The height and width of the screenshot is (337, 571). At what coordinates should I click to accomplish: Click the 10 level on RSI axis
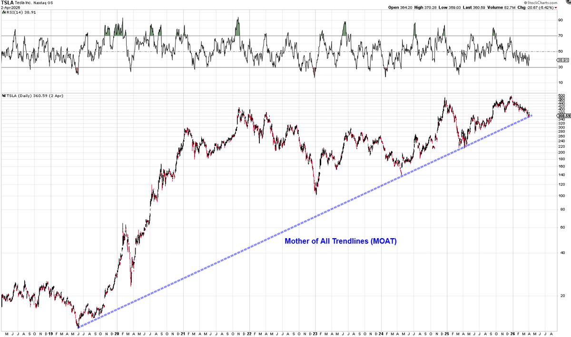[x=560, y=83]
